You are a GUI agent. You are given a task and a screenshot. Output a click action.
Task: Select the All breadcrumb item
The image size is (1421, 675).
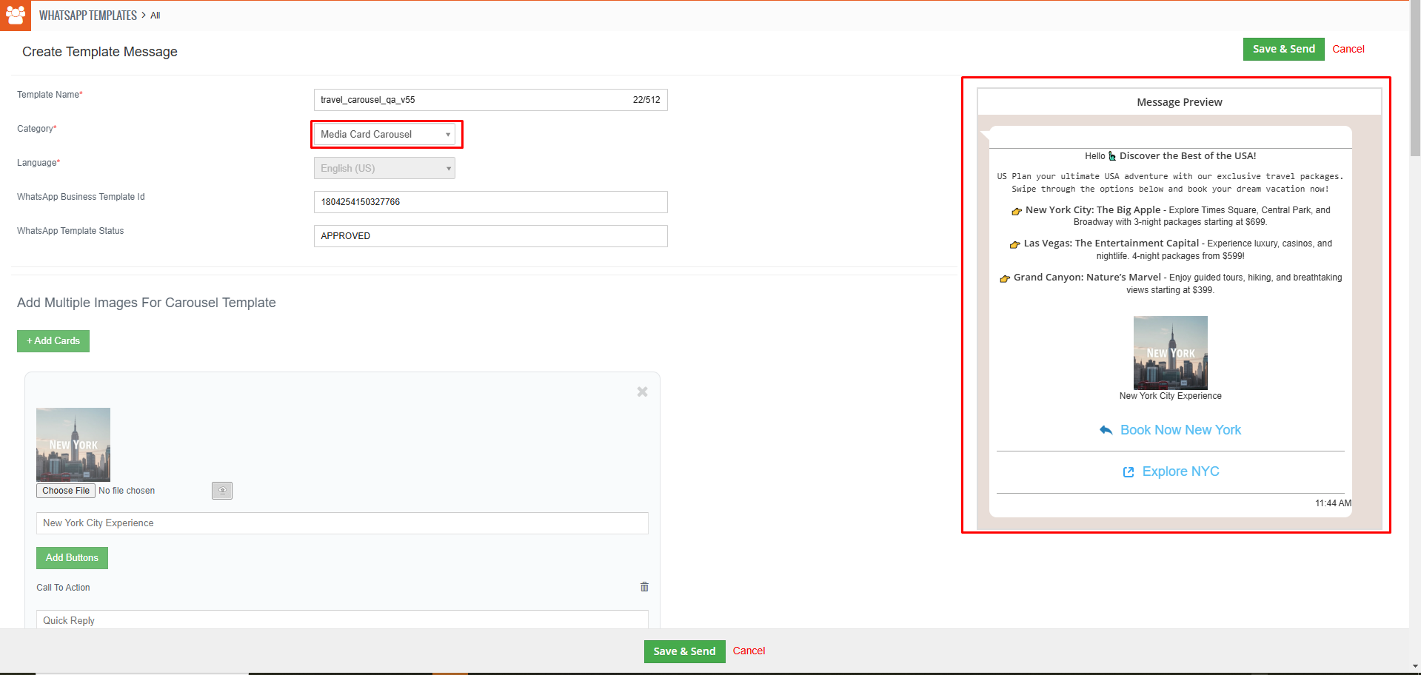156,16
